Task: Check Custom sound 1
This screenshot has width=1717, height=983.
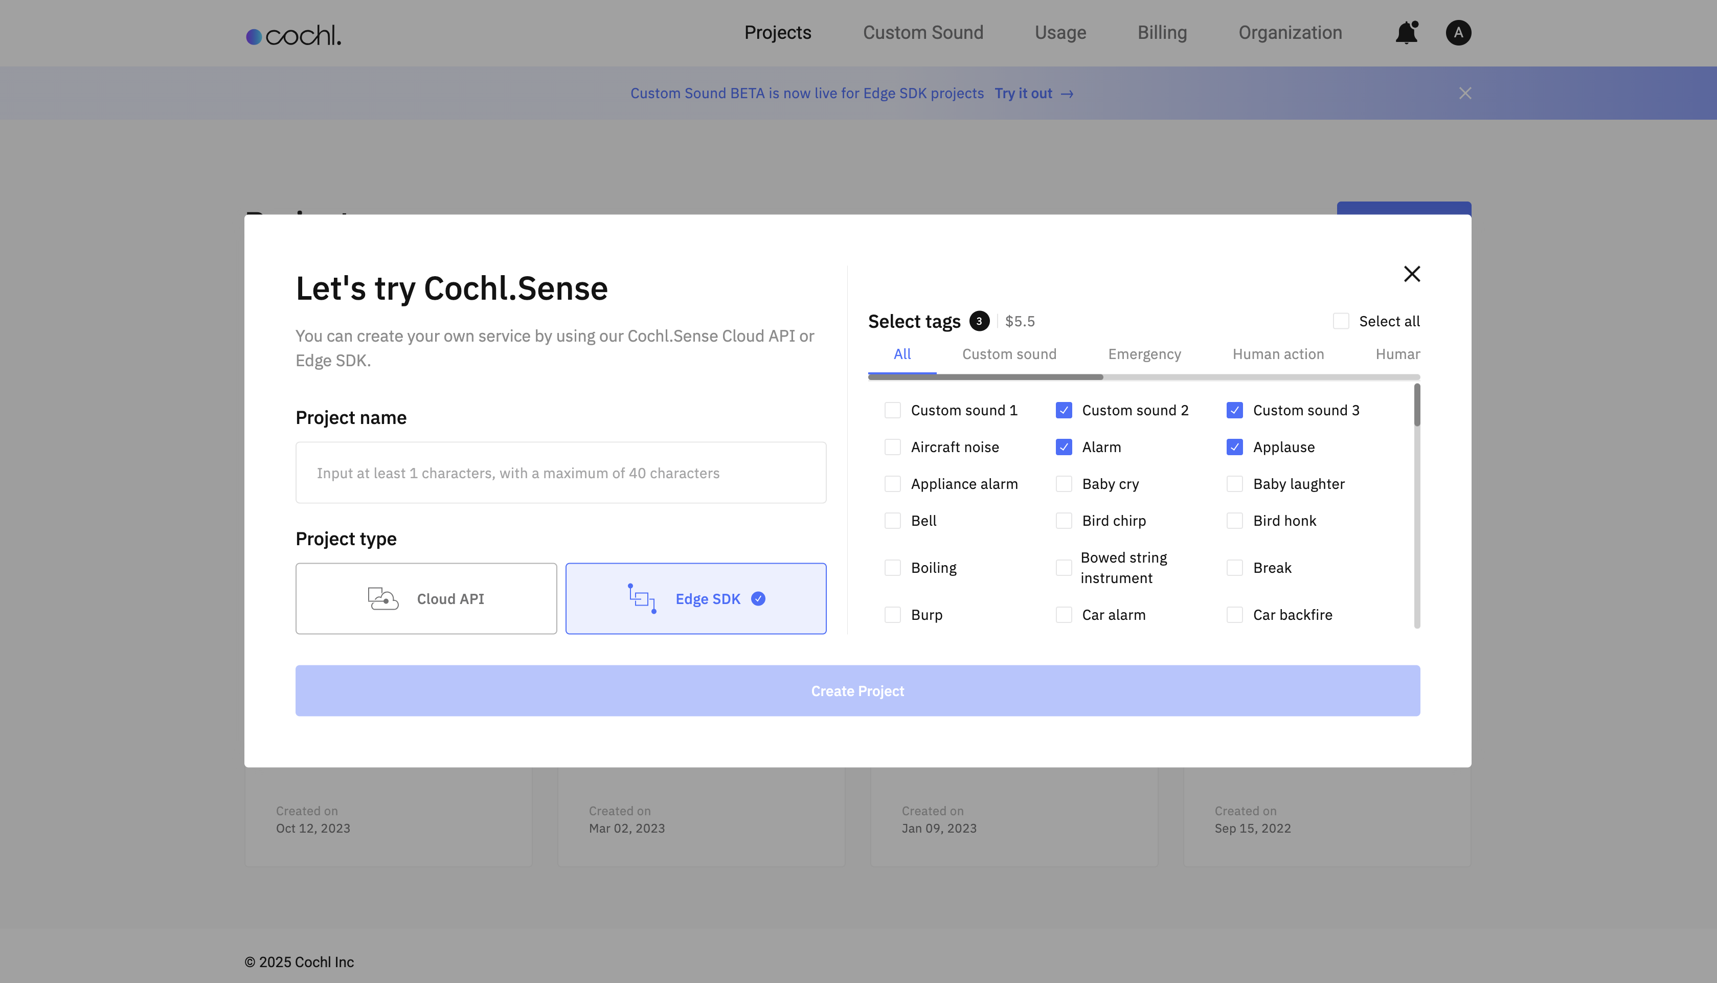Action: 892,411
